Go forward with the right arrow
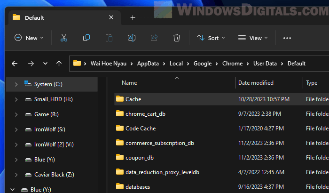The image size is (329, 193). click(31, 64)
